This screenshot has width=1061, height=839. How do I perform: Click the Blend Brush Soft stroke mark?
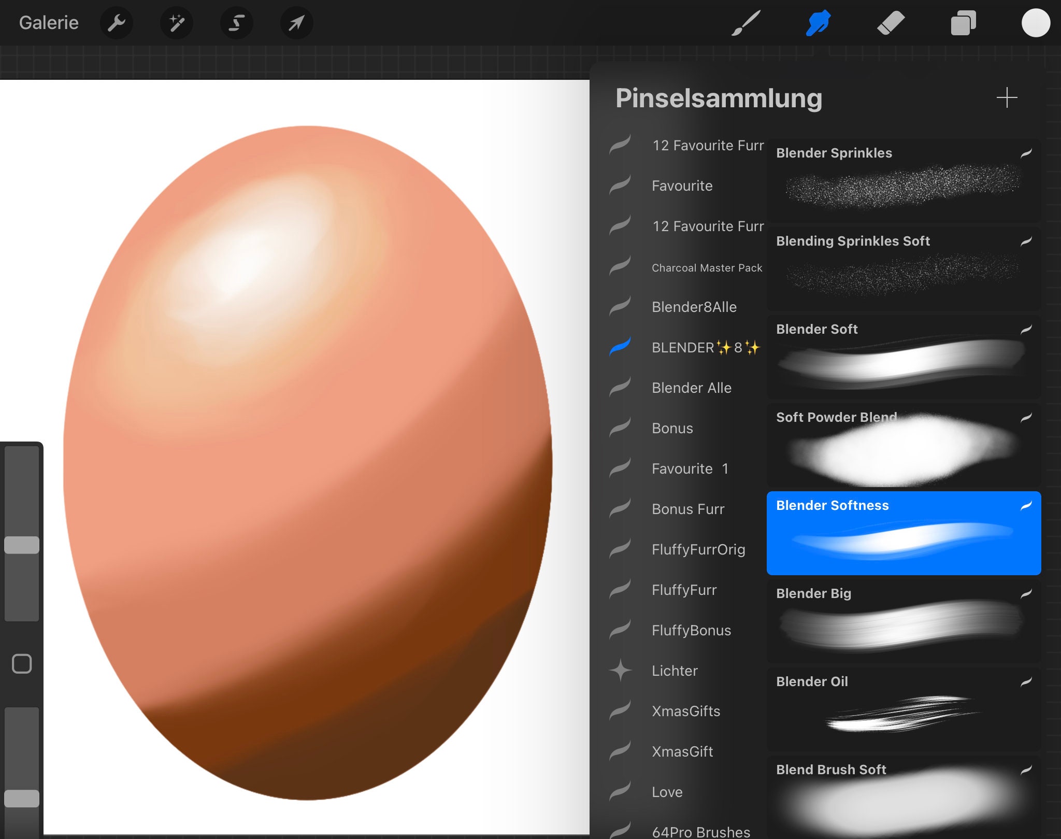pyautogui.click(x=1026, y=770)
